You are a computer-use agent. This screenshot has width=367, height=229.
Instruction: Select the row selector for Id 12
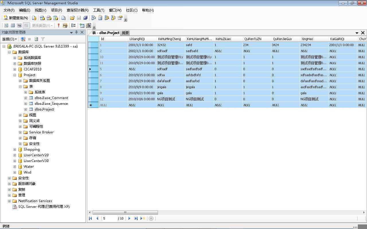click(x=93, y=99)
